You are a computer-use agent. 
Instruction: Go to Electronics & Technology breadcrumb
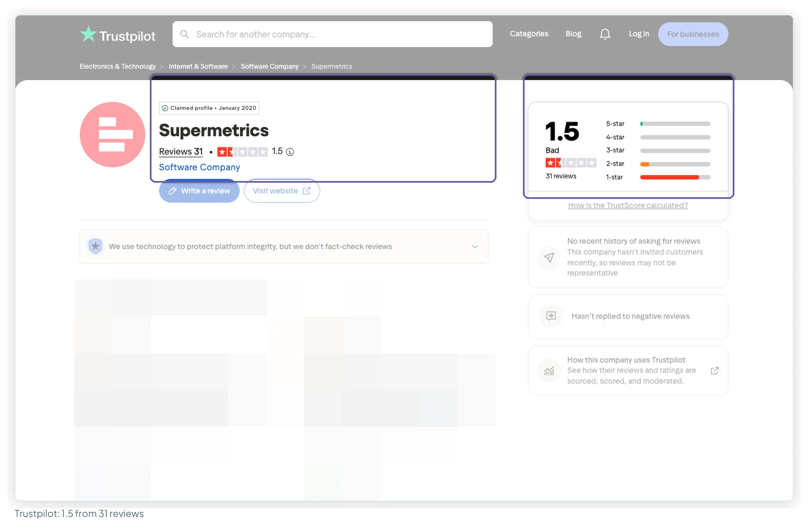point(118,66)
